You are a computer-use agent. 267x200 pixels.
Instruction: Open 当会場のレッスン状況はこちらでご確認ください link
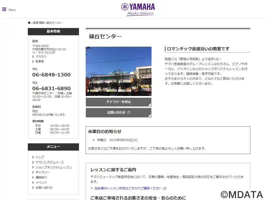pyautogui.click(x=128, y=188)
